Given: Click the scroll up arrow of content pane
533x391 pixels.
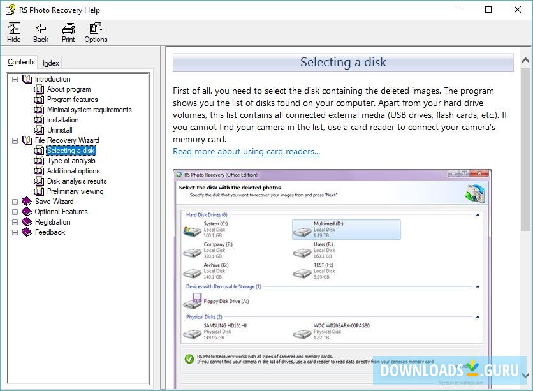Looking at the screenshot, I should pos(526,61).
